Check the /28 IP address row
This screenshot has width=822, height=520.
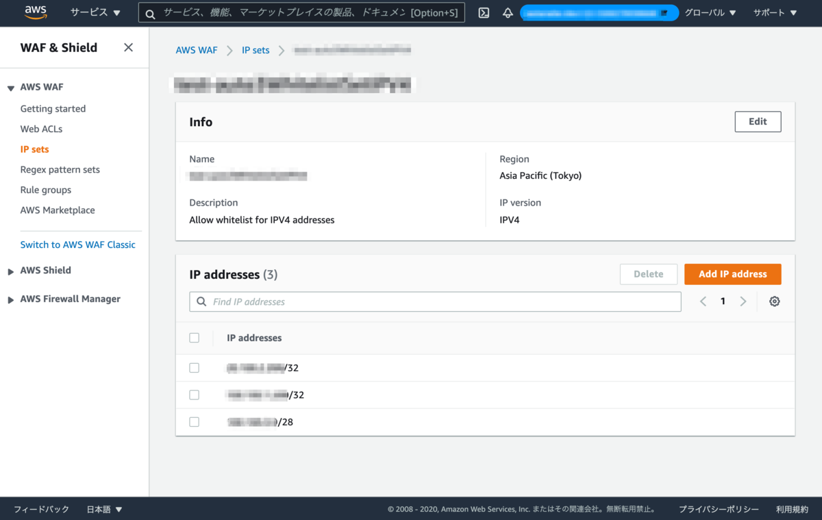click(x=195, y=422)
